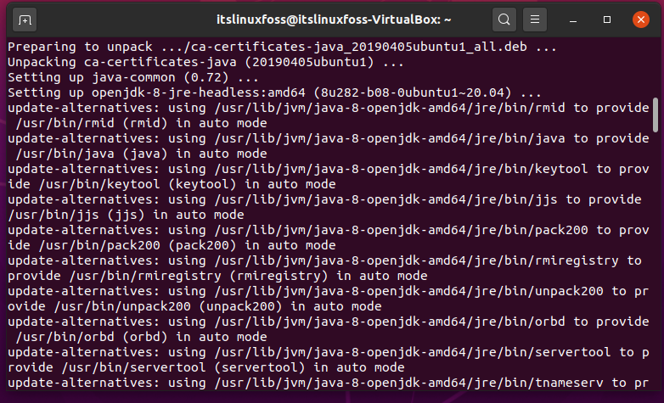
Task: Click the update-alternatives line containing jre/bin/keytool
Action: [x=329, y=169]
